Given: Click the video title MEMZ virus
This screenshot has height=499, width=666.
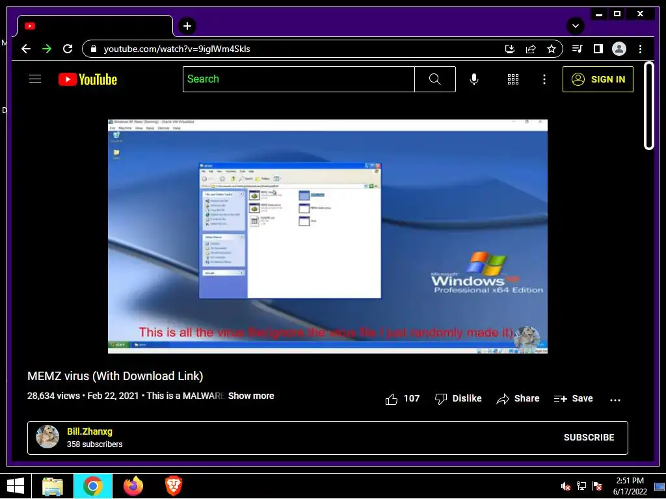Looking at the screenshot, I should [x=115, y=376].
